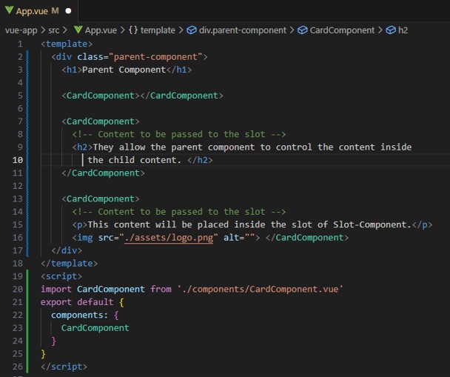Click opening CardComponent tag on line 13

pos(101,199)
